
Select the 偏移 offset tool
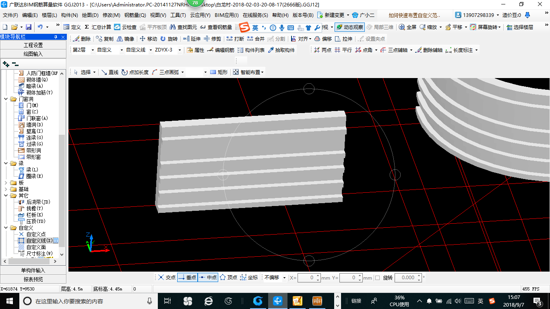[x=323, y=39]
